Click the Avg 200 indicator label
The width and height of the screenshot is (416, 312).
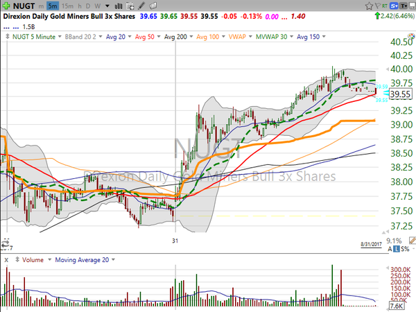[x=175, y=37]
